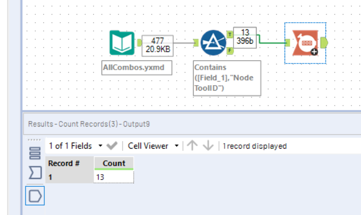The width and height of the screenshot is (361, 215).
Task: Click the Filter tool input anchor
Action: point(196,43)
